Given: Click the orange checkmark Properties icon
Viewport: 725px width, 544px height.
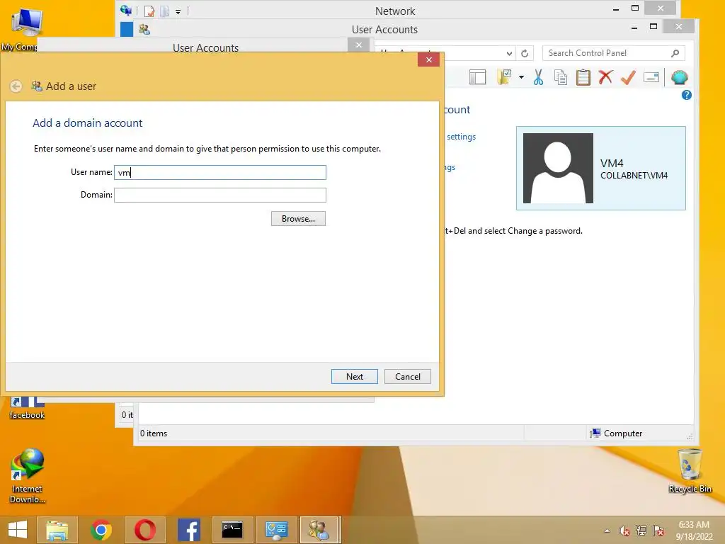Looking at the screenshot, I should click(628, 77).
